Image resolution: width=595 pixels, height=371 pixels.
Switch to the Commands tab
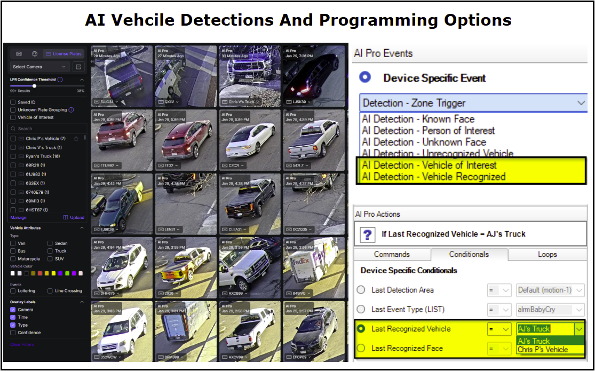pos(392,255)
